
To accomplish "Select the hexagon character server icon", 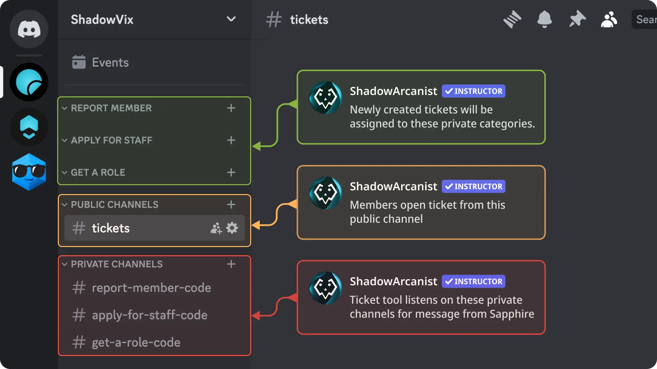I will click(29, 127).
